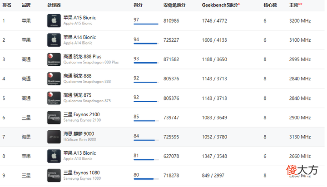Sort by the 品牌 column header

26,5
